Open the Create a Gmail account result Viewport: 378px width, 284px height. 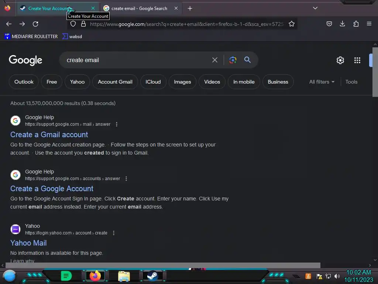(x=49, y=135)
